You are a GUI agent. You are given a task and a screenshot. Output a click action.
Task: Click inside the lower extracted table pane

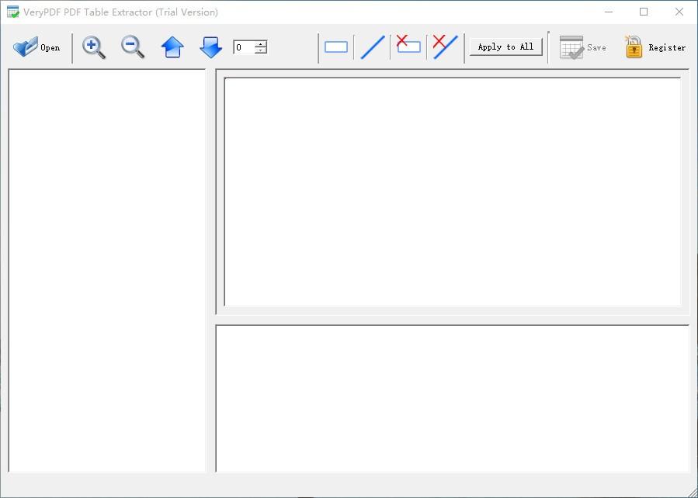click(452, 398)
